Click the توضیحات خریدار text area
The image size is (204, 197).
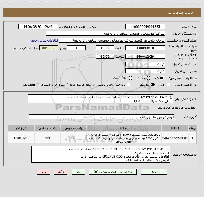coord(100,154)
